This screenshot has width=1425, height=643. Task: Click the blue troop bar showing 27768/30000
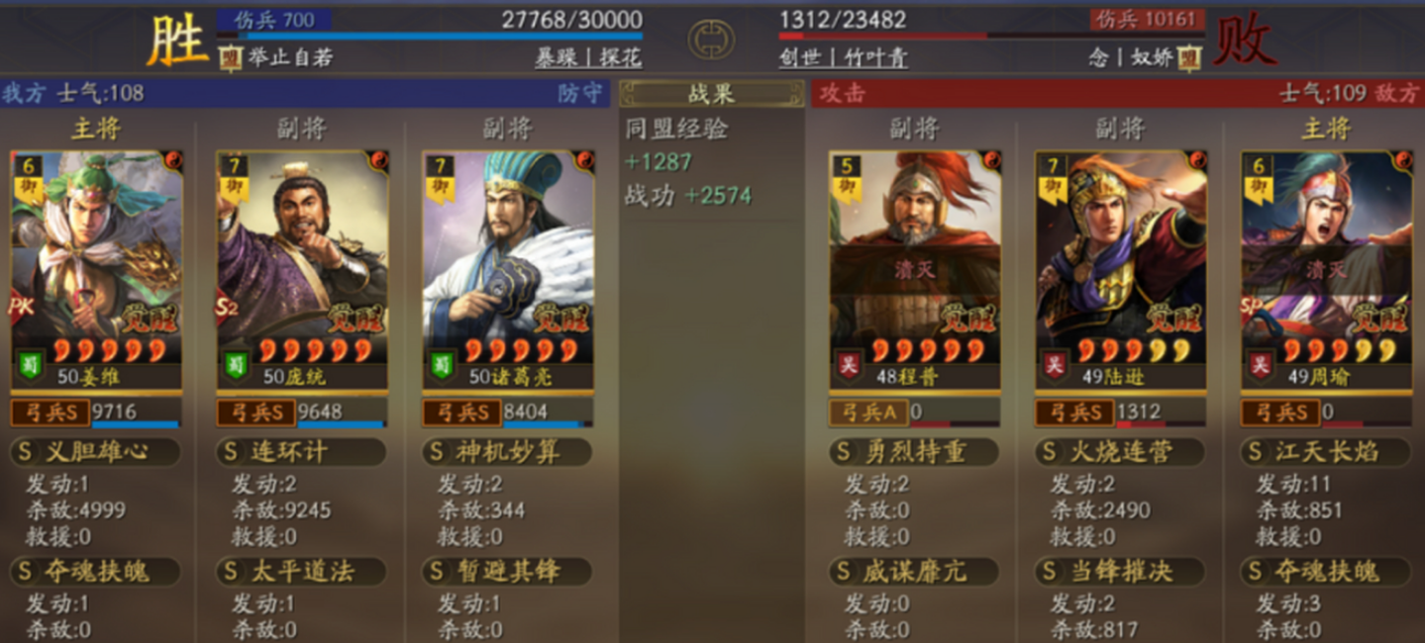tap(430, 36)
